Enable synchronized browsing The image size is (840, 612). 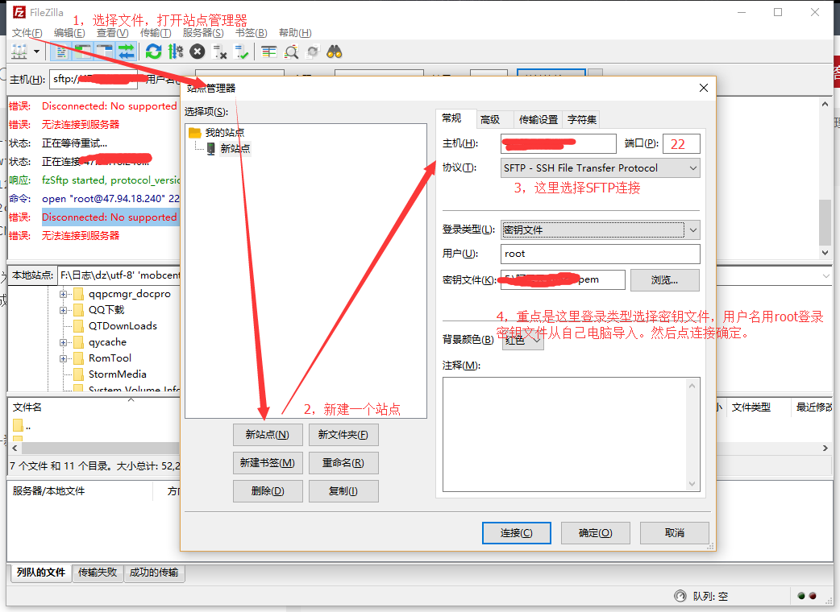312,51
